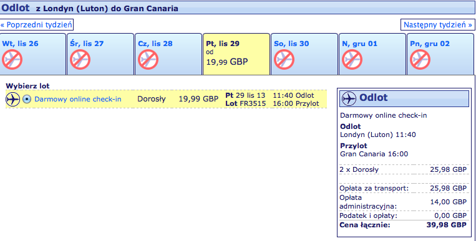Image resolution: width=476 pixels, height=241 pixels.
Task: Click Pt 29 lis 13 date text
Action: pyautogui.click(x=245, y=95)
